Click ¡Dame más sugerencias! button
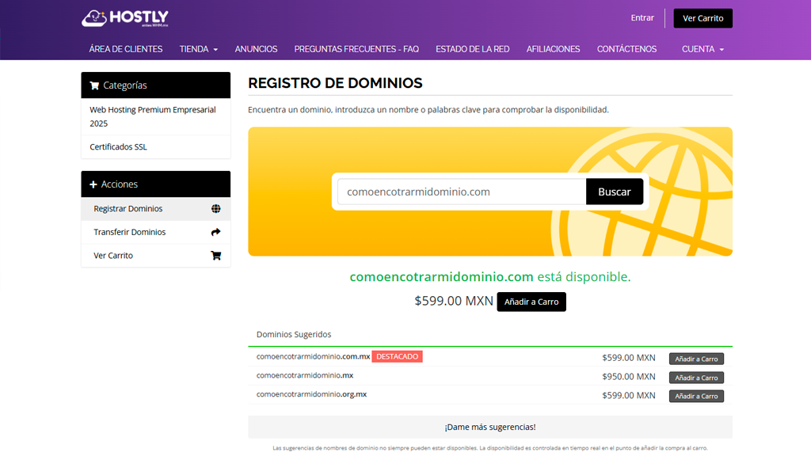 tap(489, 427)
